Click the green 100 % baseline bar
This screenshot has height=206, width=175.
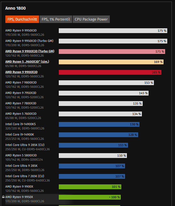coord(90,197)
